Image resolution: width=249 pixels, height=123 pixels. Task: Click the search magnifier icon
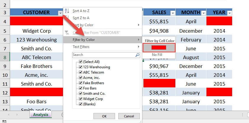click(x=137, y=55)
